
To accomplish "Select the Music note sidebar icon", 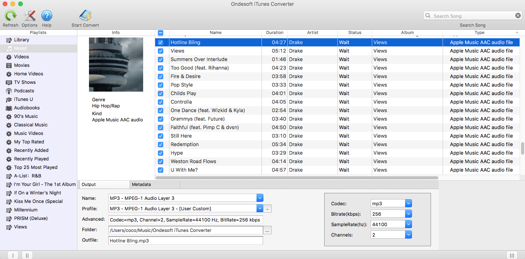I will tap(9, 48).
